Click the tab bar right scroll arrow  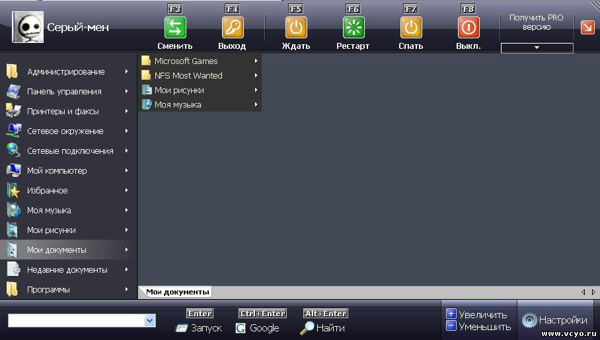pos(593,292)
